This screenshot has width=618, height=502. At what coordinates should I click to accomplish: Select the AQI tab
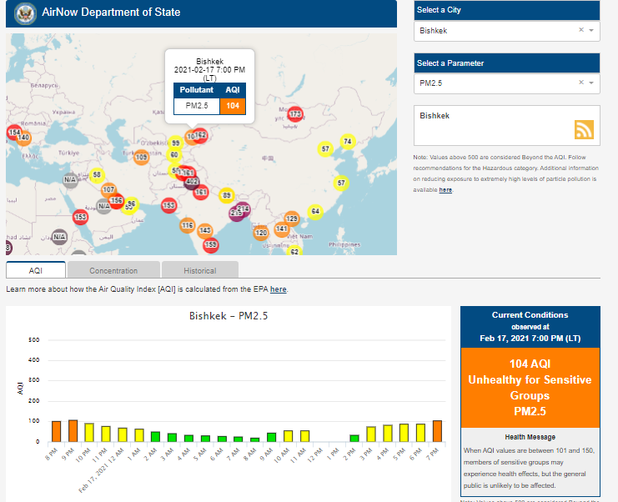36,270
